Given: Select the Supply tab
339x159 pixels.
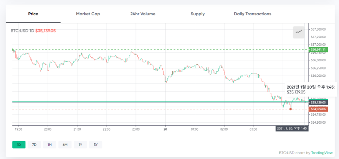Looking at the screenshot, I should click(198, 14).
